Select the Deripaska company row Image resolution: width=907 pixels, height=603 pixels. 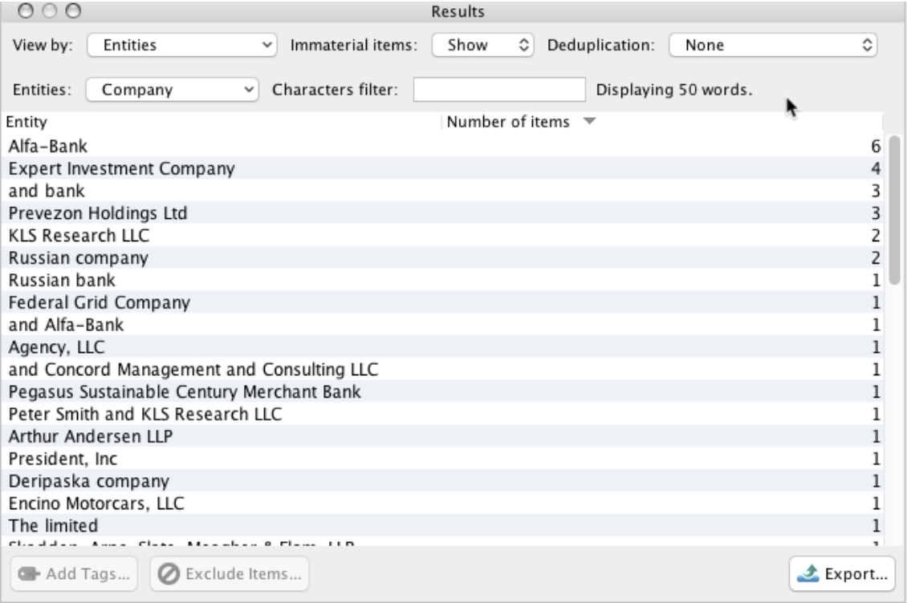[x=443, y=481]
